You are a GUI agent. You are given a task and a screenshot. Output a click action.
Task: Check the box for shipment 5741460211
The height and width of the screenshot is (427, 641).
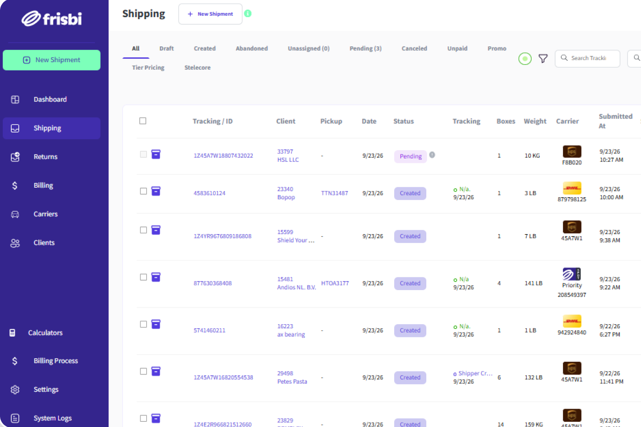pyautogui.click(x=143, y=324)
